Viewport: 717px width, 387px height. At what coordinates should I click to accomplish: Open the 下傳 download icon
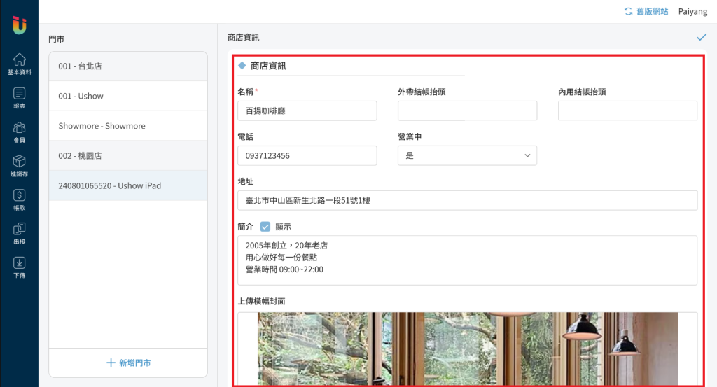19,267
